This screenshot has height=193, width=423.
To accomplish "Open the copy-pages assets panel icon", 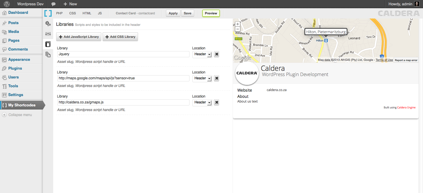I will pos(48,54).
